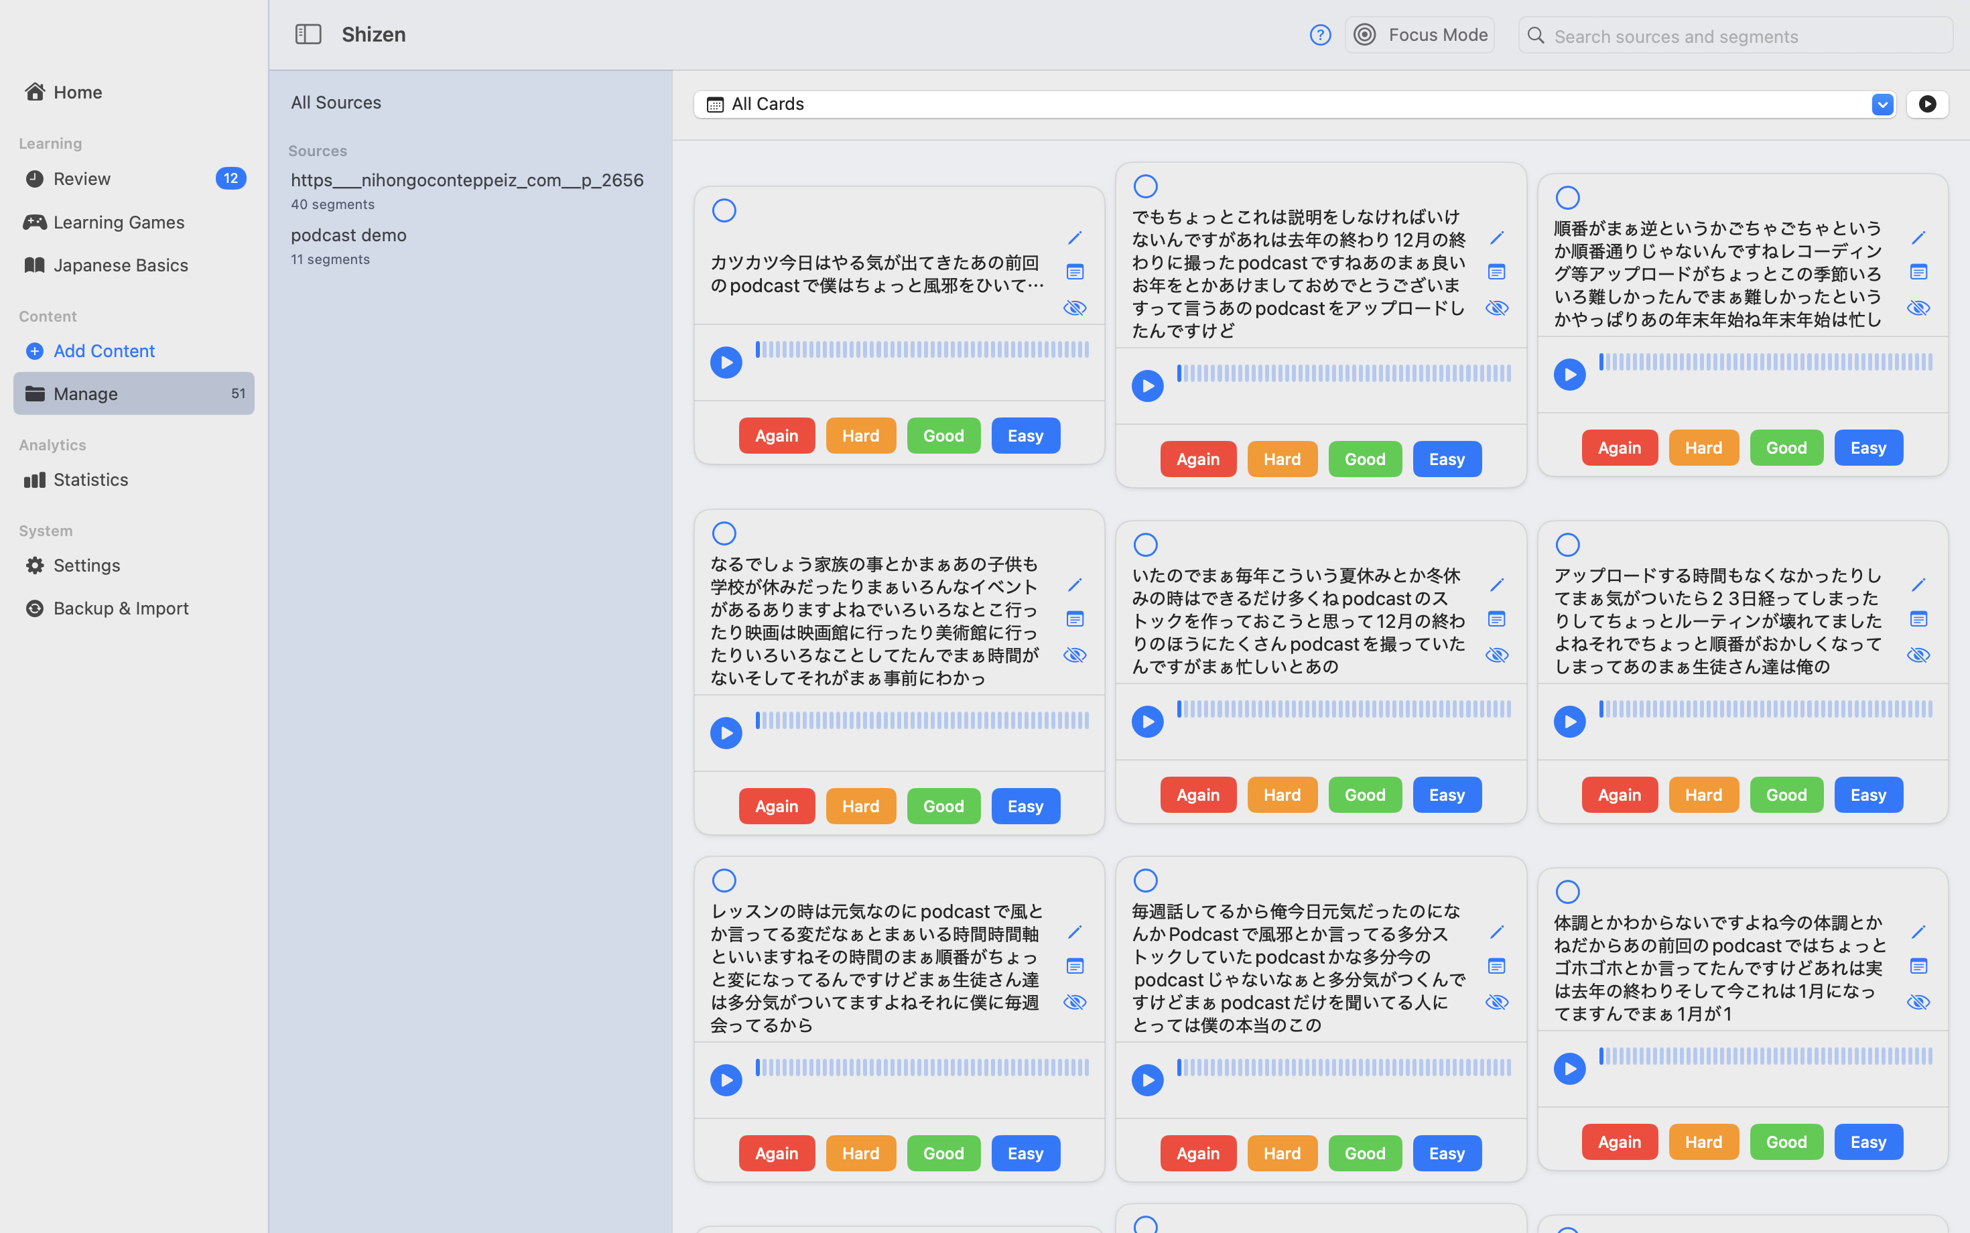Open notes icon on なるでしょう家族の事 card
1970x1233 pixels.
(x=1075, y=620)
